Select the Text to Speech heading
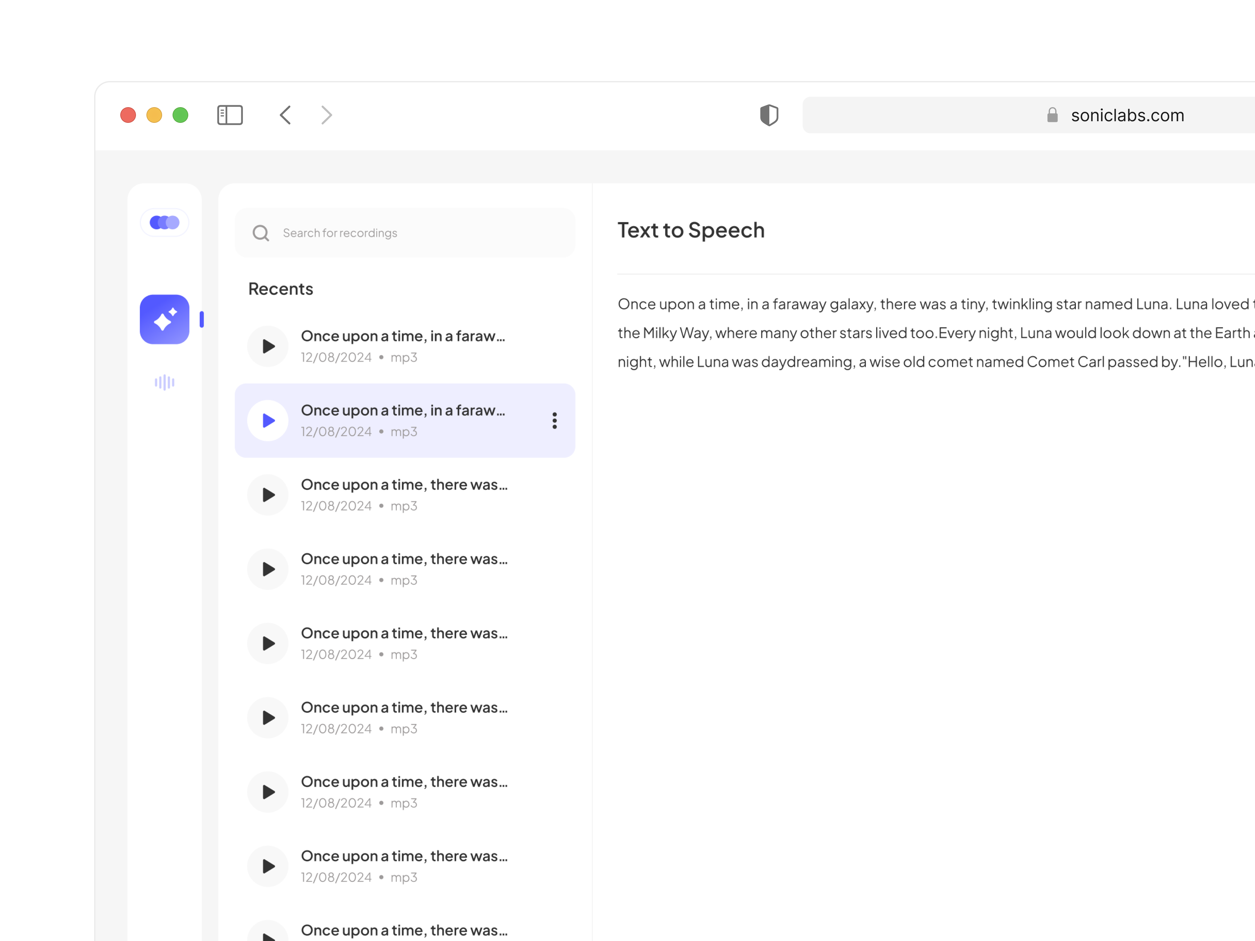The image size is (1255, 941). [691, 230]
